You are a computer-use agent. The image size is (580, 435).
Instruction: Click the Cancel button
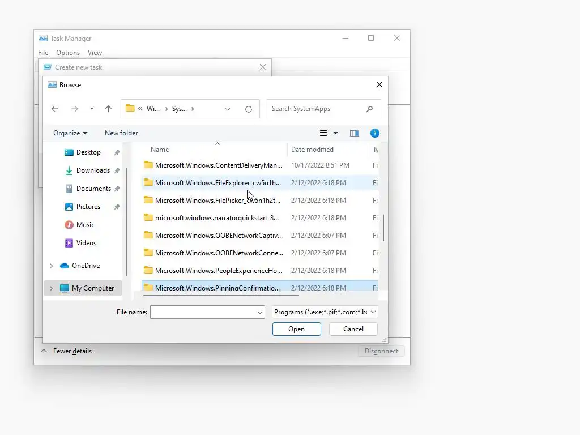(x=353, y=329)
